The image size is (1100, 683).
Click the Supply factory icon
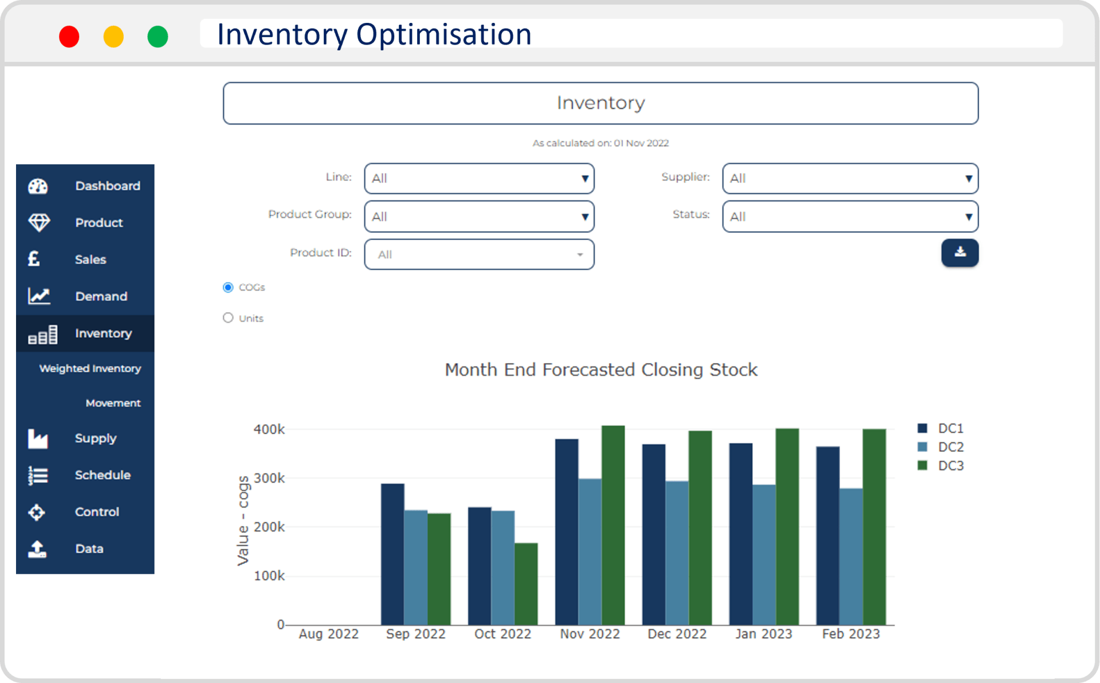pos(38,439)
